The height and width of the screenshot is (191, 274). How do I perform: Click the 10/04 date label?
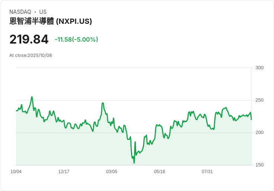[16, 172]
